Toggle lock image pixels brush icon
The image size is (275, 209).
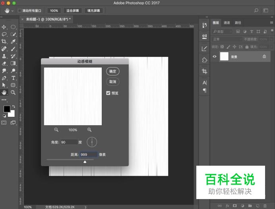pyautogui.click(x=228, y=46)
